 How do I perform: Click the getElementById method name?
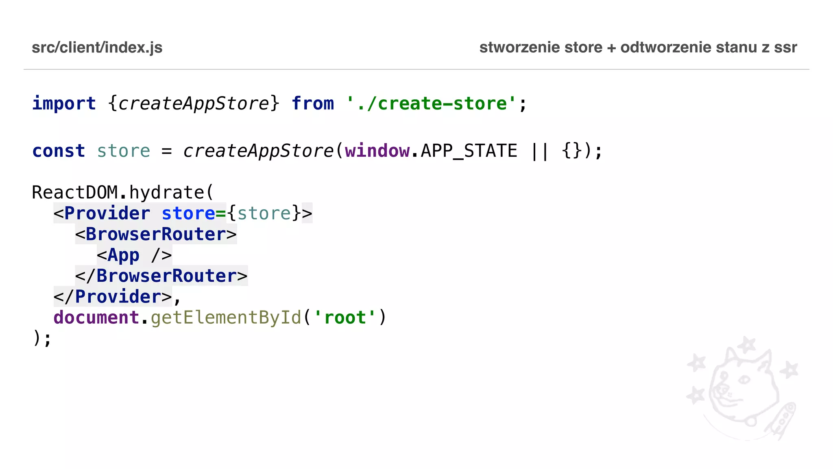point(226,318)
